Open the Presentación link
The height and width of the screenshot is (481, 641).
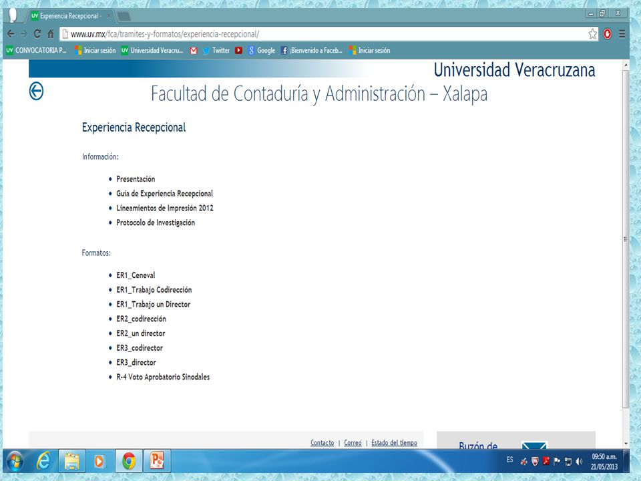[x=136, y=179]
